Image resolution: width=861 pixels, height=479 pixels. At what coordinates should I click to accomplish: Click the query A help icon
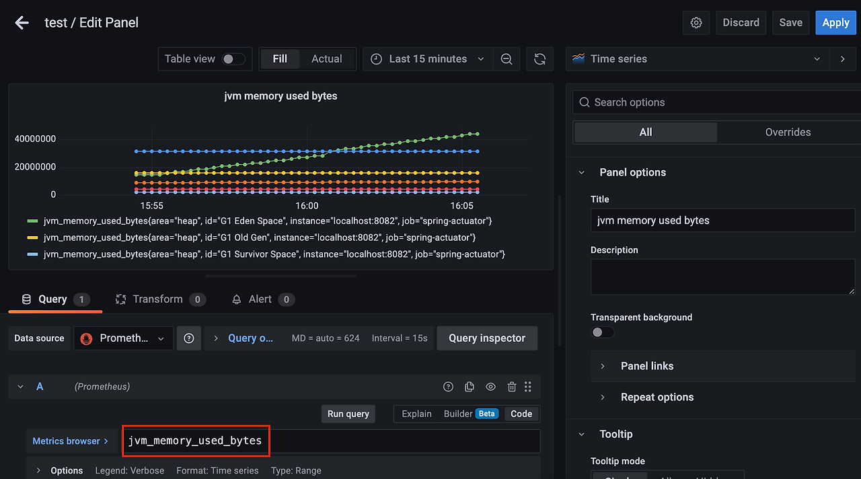pos(448,386)
